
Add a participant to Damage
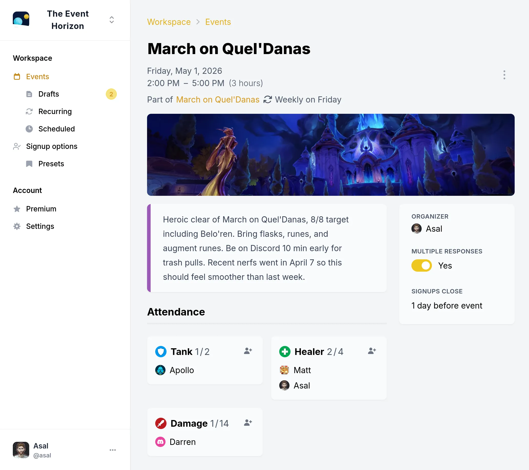[x=248, y=423]
